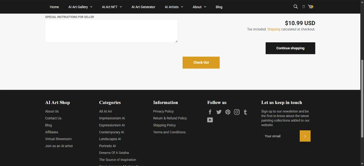The width and height of the screenshot is (364, 166).
Task: Expand the AI Artists menu
Action: pyautogui.click(x=174, y=7)
